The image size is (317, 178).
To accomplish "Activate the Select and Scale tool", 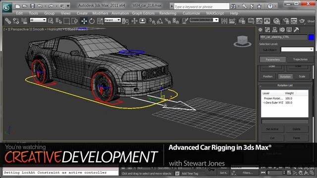I will [x=100, y=21].
